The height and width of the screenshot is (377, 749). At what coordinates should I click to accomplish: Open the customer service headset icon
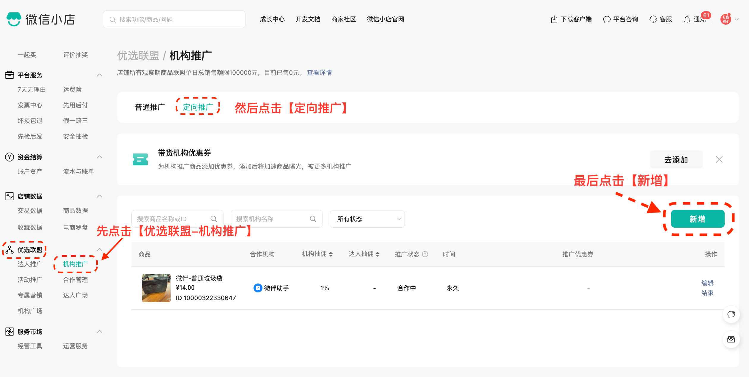click(x=653, y=19)
